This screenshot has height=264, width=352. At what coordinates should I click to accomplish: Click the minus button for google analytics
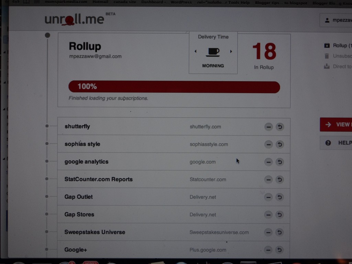[x=268, y=162]
